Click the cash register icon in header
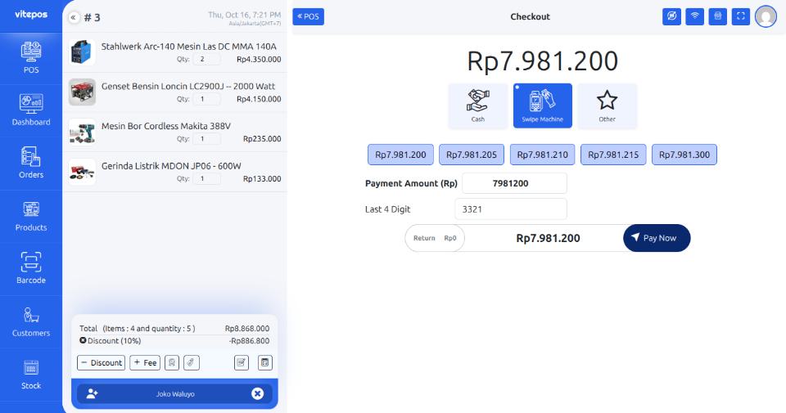 tap(718, 16)
